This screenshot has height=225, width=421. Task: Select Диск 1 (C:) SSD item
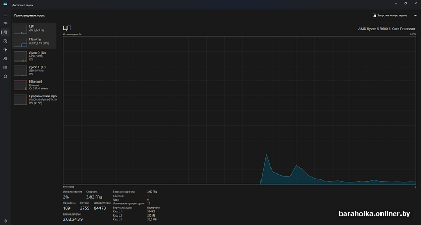tap(34, 70)
